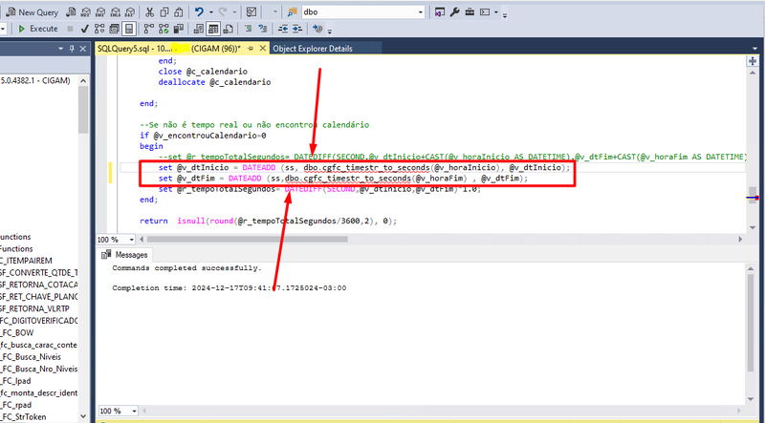Click the Increase Indent icon
This screenshot has width=765, height=423.
coord(297,29)
